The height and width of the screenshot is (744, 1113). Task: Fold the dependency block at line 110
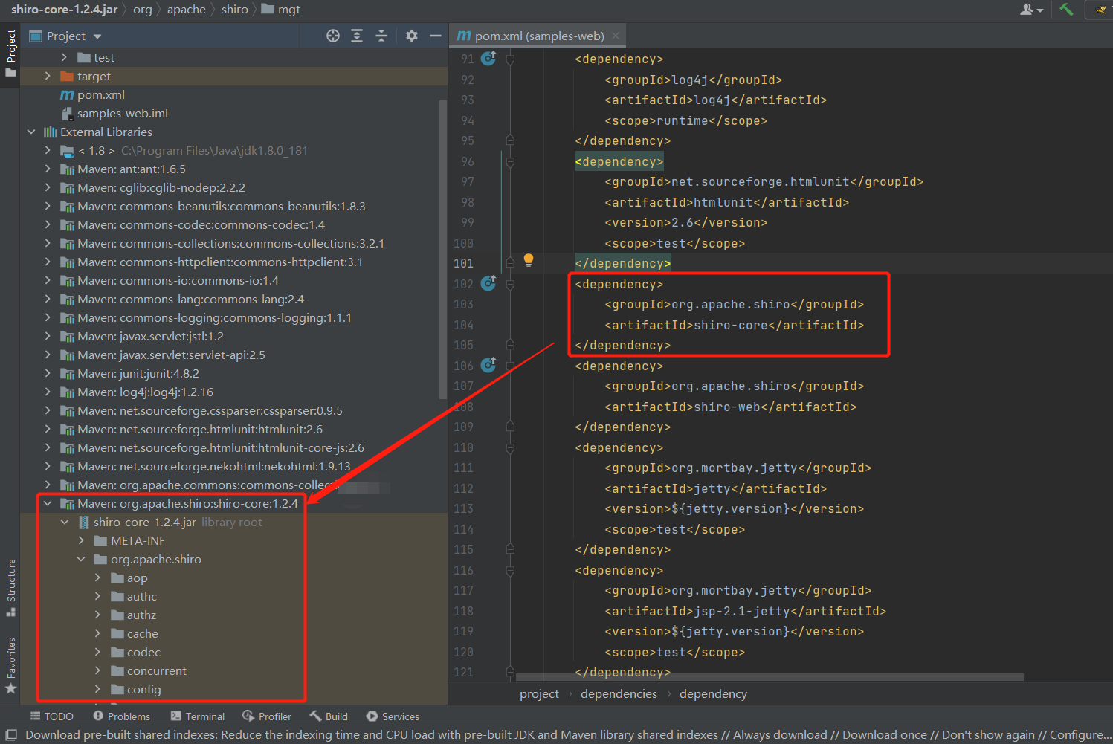pos(510,447)
